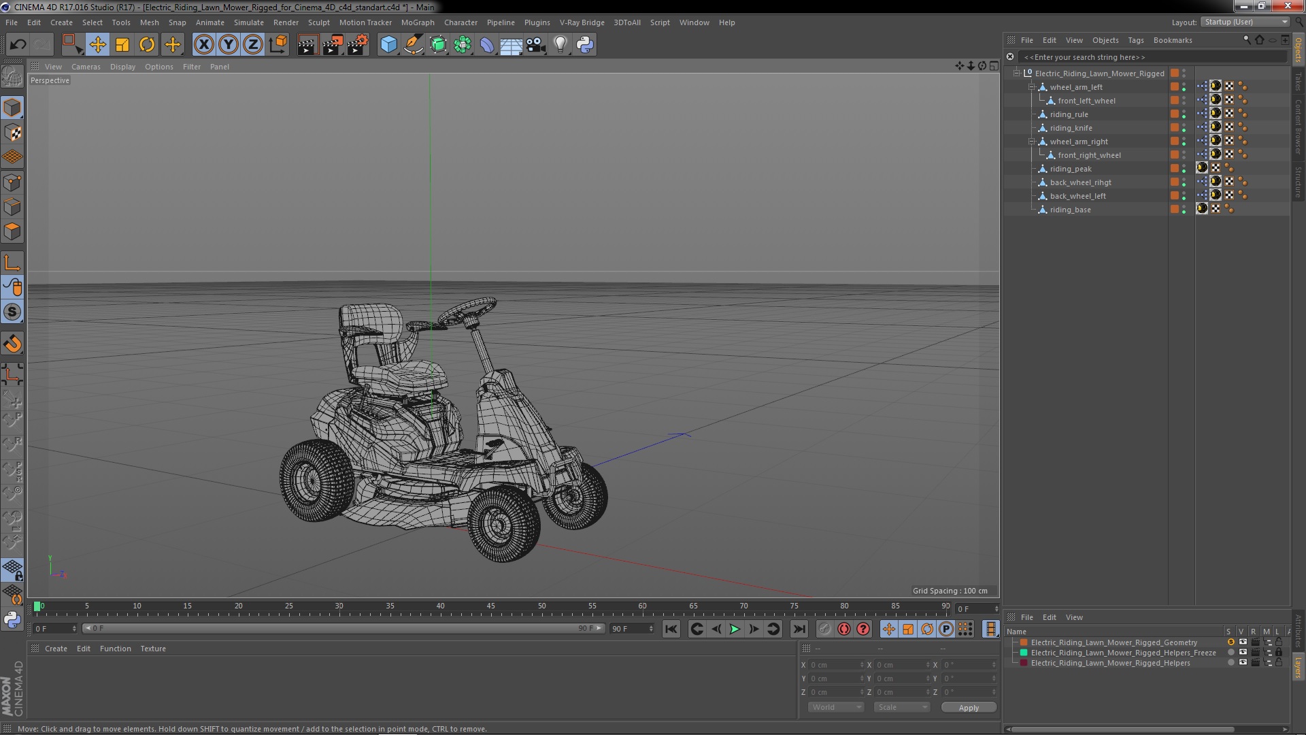The image size is (1306, 735).
Task: Click X position stepper arrows
Action: pyautogui.click(x=862, y=666)
